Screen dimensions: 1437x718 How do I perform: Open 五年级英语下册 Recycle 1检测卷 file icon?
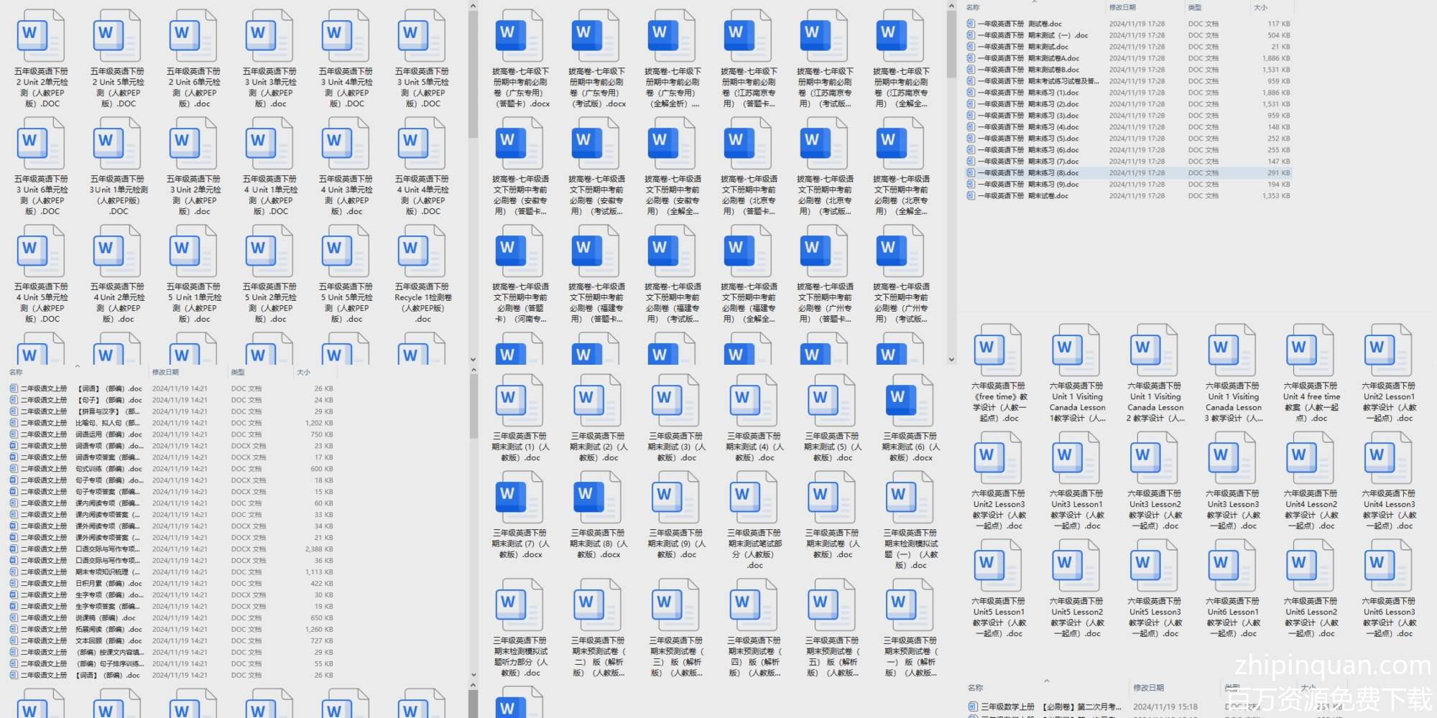pyautogui.click(x=422, y=251)
